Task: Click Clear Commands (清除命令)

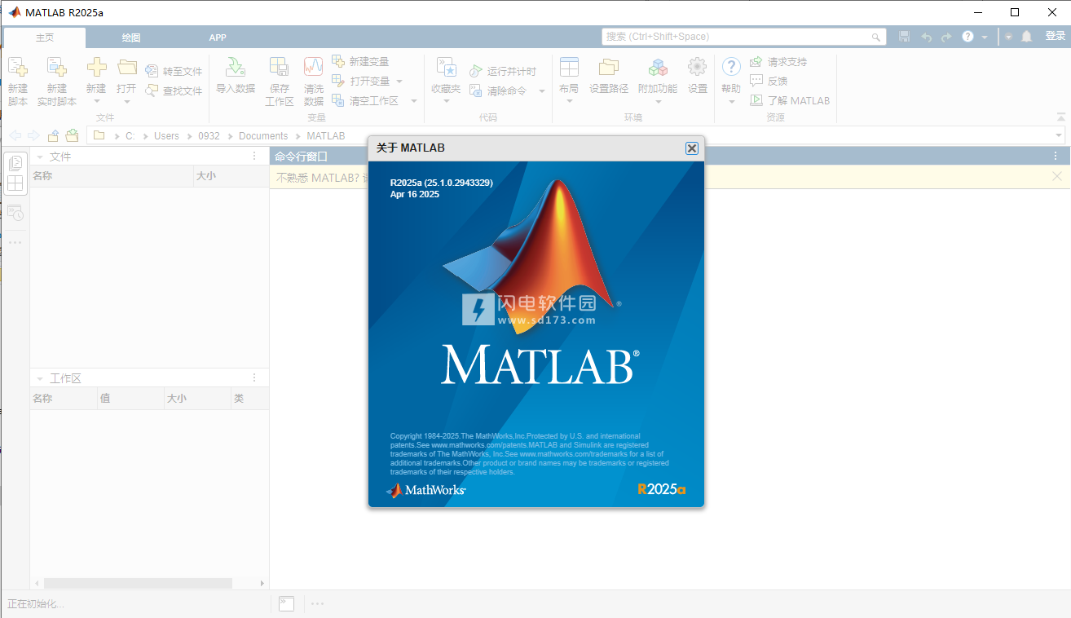Action: tap(498, 91)
